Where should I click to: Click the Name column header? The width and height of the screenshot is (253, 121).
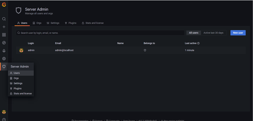coord(120,43)
